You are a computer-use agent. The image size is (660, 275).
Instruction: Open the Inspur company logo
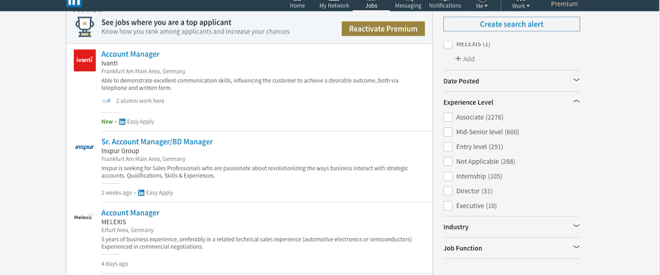(x=84, y=147)
